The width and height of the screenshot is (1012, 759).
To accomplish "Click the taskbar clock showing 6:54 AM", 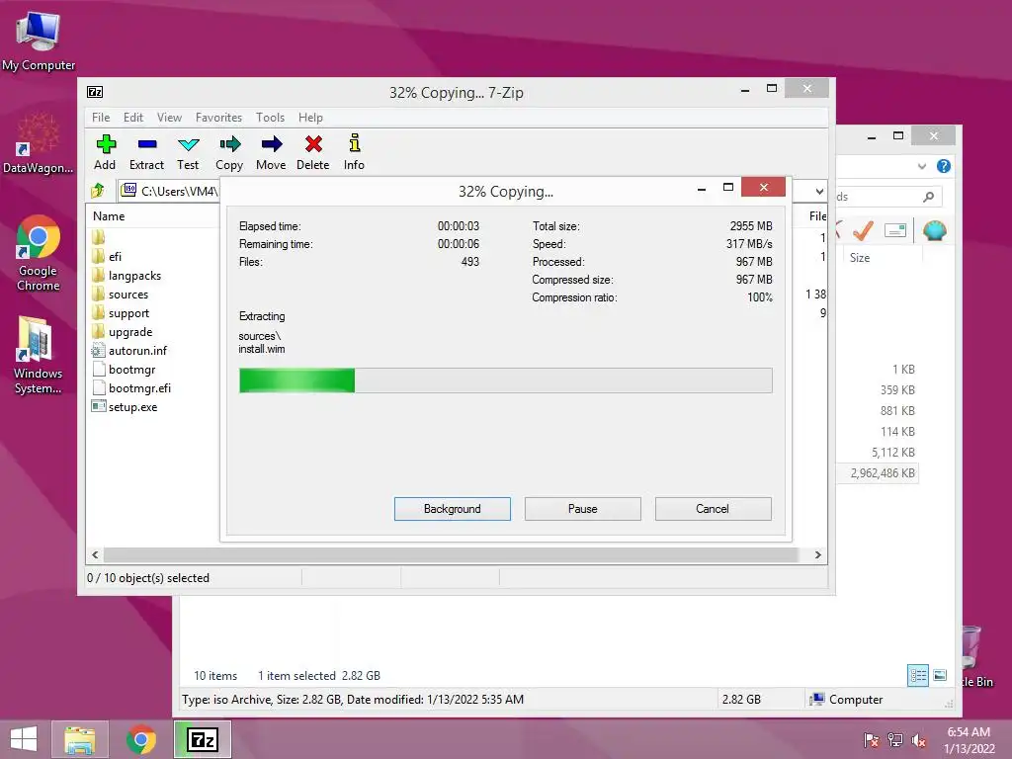I will (969, 740).
